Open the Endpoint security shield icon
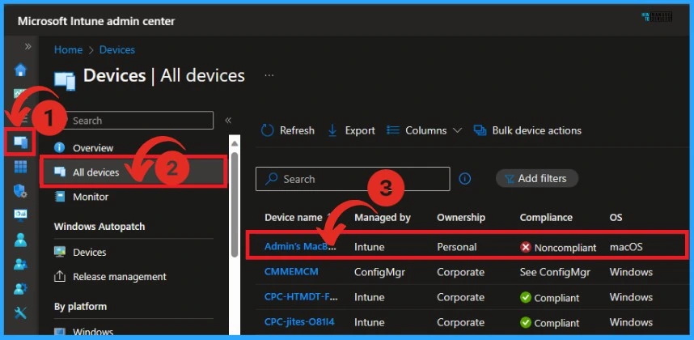Screen dimensions: 694x340 (20, 191)
